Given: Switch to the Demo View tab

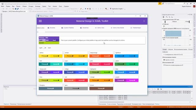Looking at the screenshot, I should 100,28.
